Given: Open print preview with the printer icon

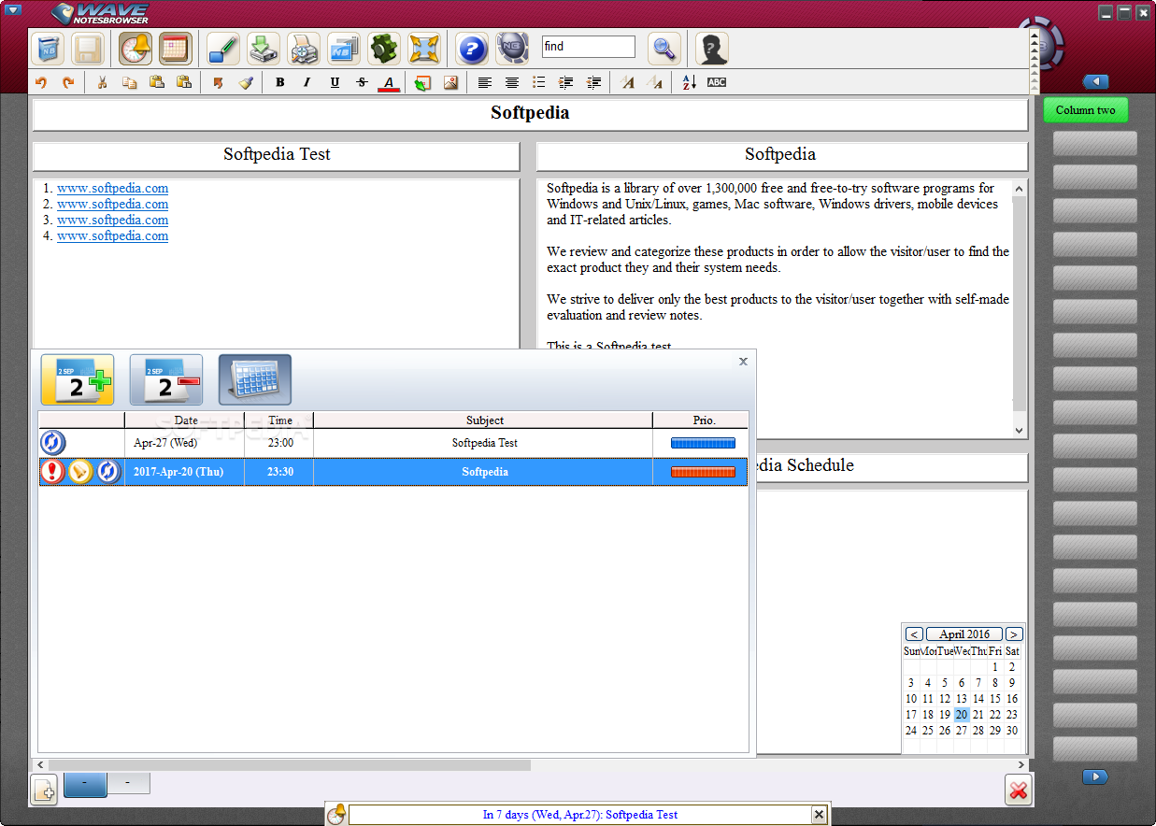Looking at the screenshot, I should 304,49.
